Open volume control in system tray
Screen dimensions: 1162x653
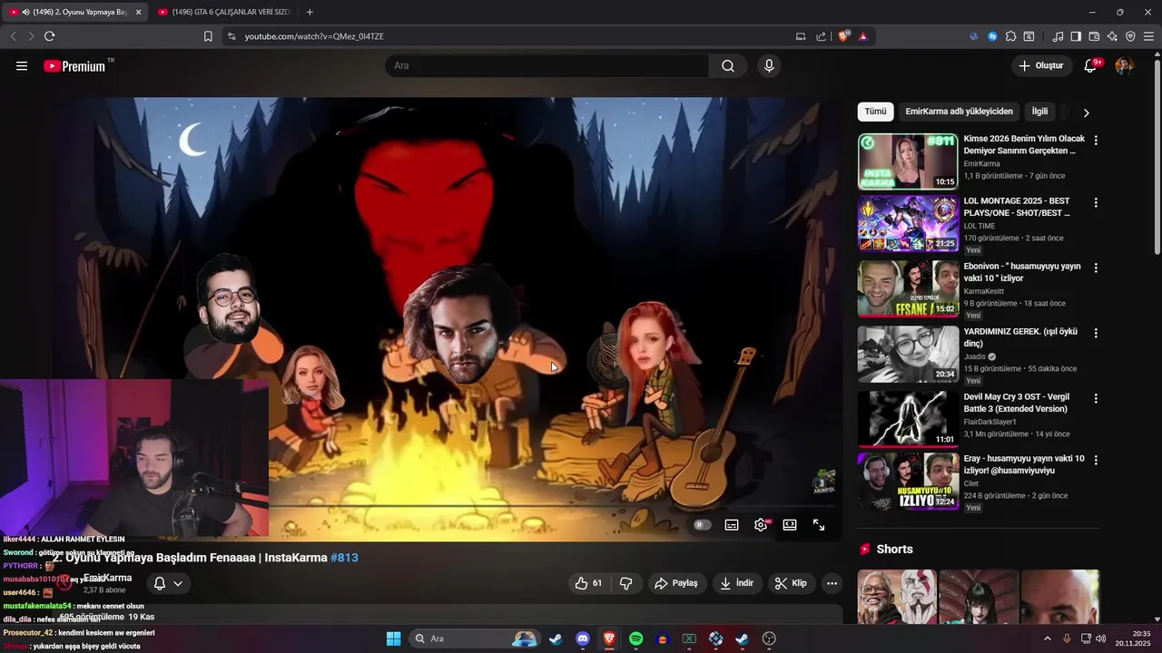[1101, 638]
